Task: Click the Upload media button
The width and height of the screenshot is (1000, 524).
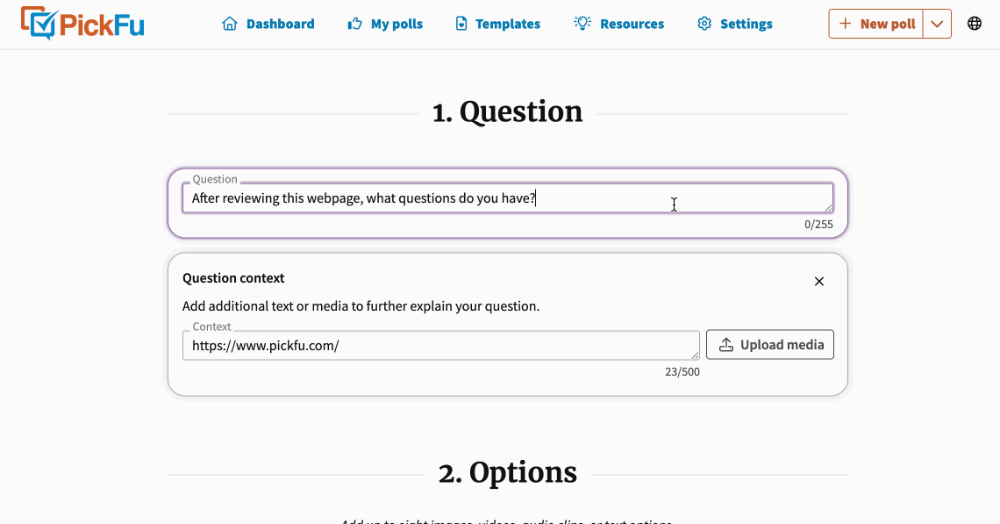Action: click(x=770, y=345)
